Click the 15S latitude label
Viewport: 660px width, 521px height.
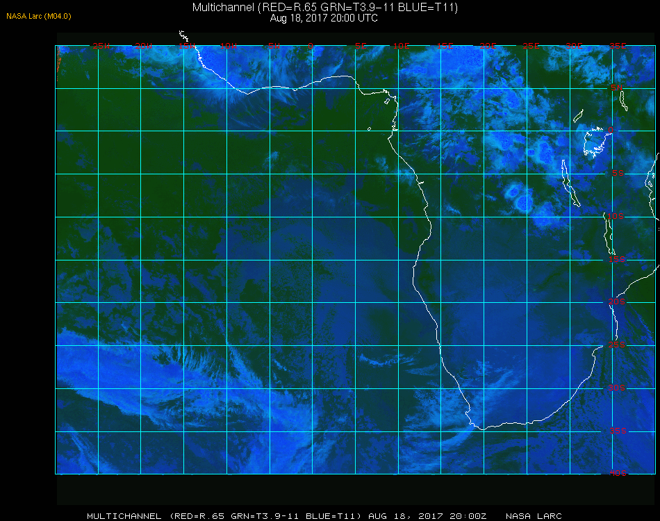[x=617, y=259]
